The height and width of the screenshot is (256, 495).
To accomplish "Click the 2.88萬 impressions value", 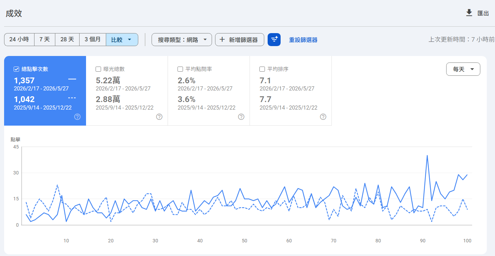I will (x=108, y=99).
